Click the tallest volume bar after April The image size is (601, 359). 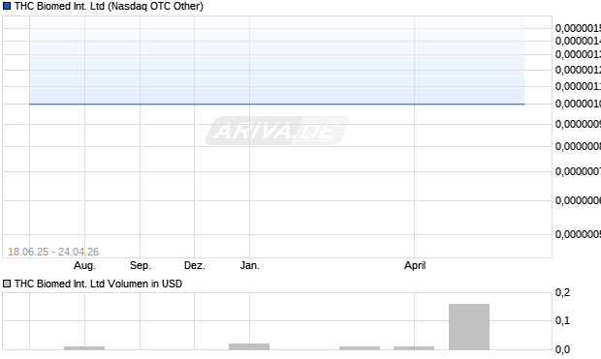click(469, 327)
